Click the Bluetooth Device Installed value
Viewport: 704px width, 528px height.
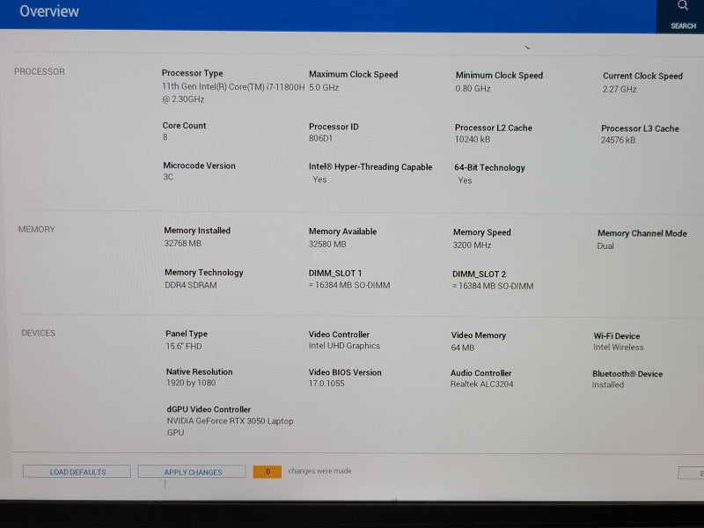[608, 385]
